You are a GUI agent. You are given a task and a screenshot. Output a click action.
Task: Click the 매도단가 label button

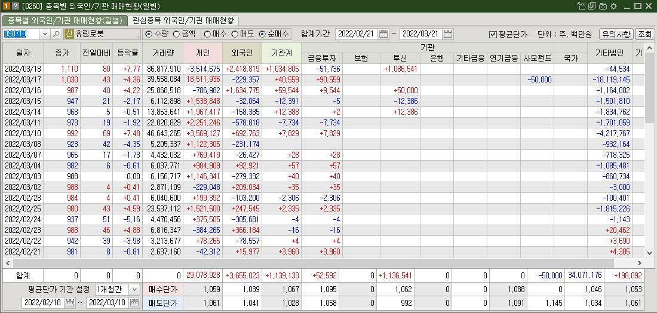[x=162, y=302]
